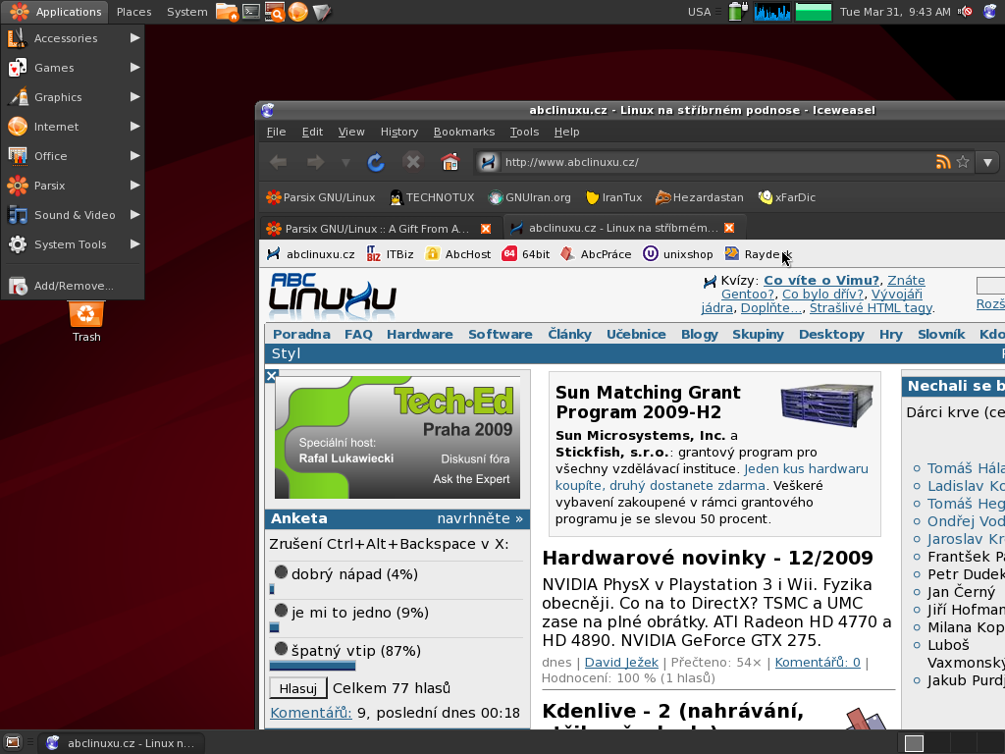1005x754 pixels.
Task: Click the Hlasuj vote button
Action: pos(298,688)
